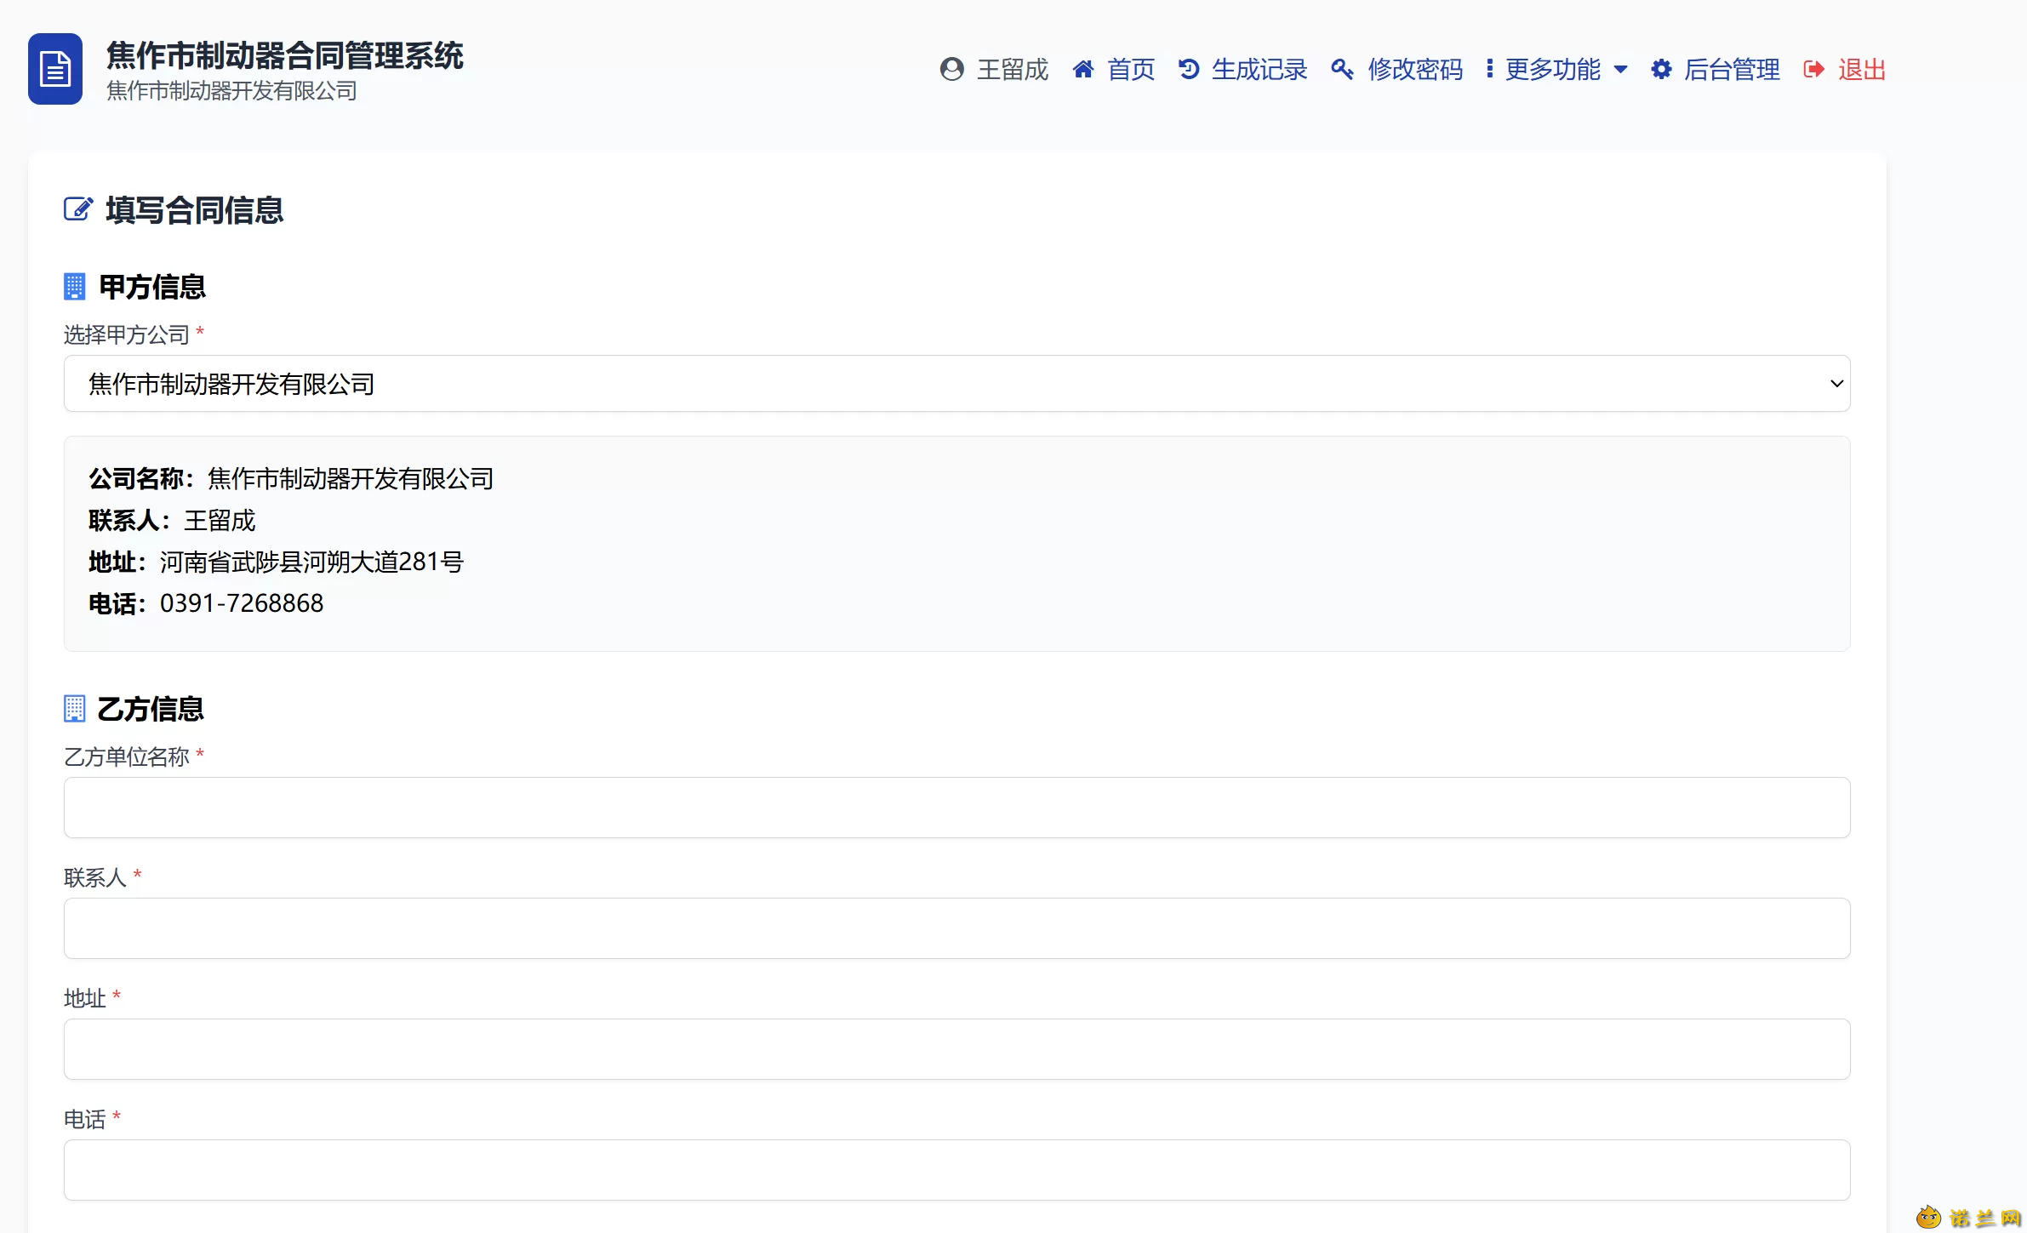Open the 首页 link
2027x1233 pixels.
pos(1113,69)
